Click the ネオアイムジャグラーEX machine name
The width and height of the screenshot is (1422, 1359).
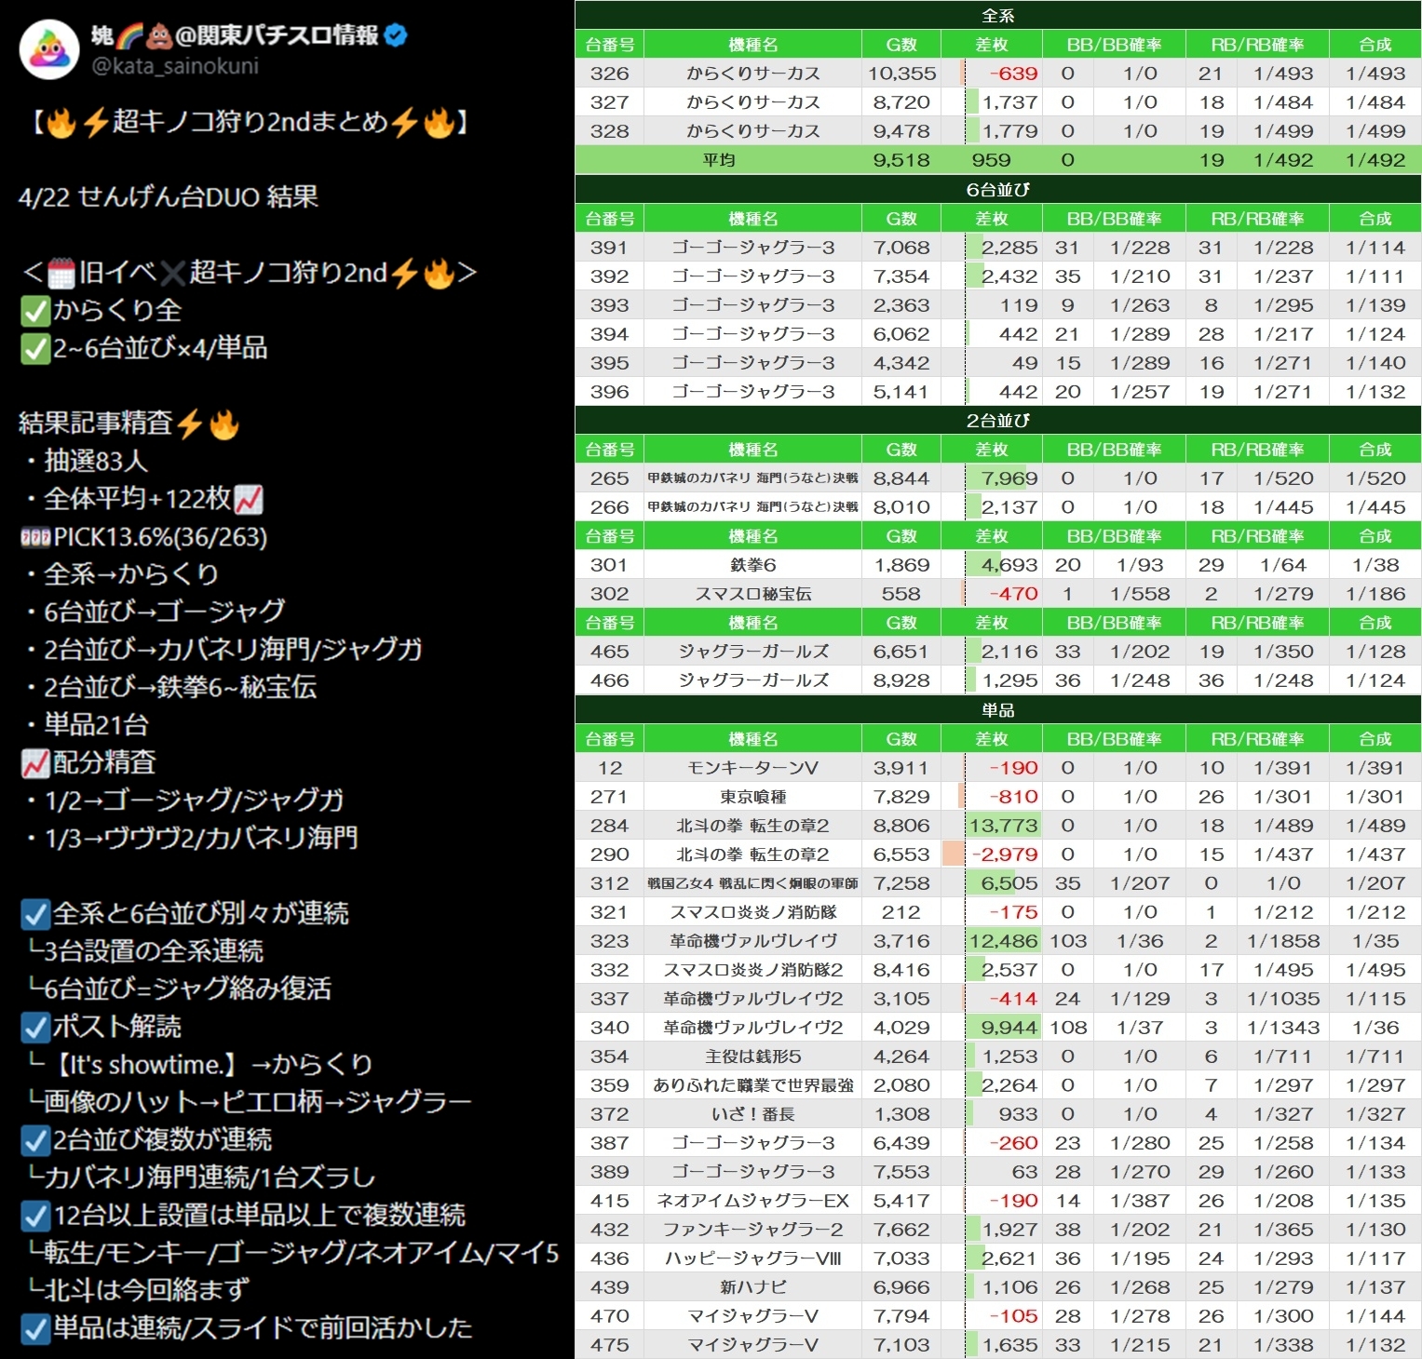(x=753, y=1201)
